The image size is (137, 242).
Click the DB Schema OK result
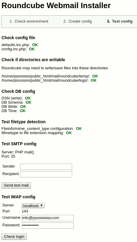click(x=29, y=102)
